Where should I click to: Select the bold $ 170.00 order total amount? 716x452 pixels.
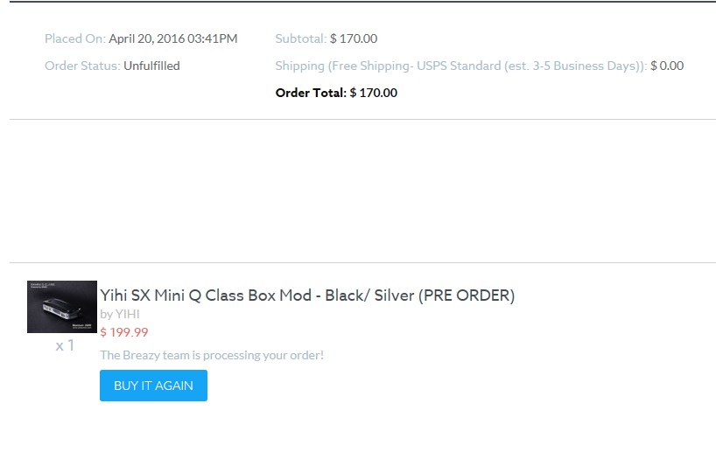pyautogui.click(x=374, y=93)
